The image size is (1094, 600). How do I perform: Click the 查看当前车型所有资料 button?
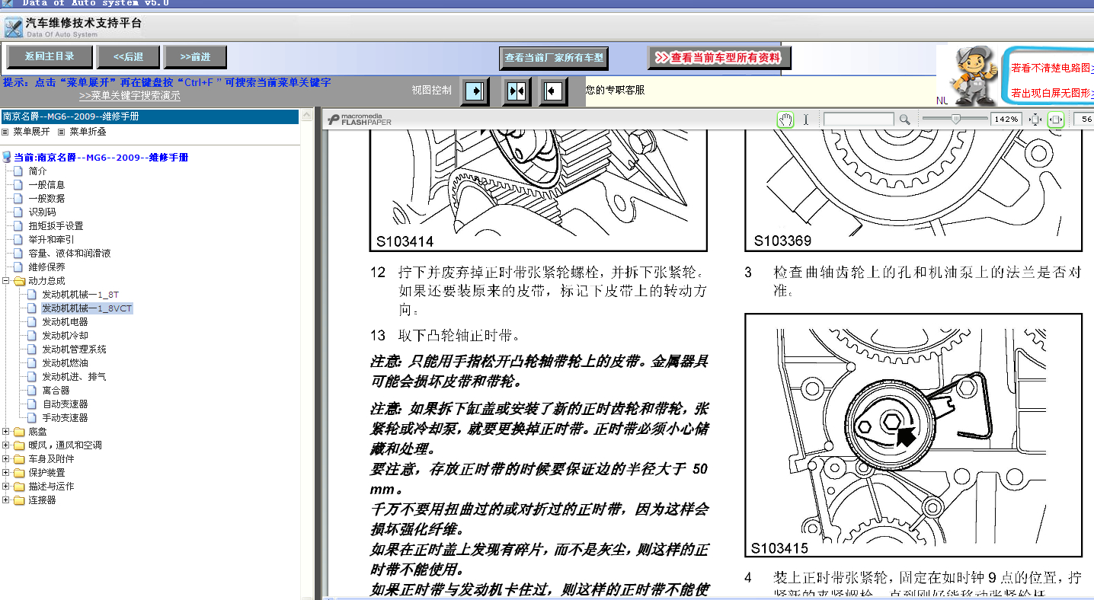click(719, 57)
